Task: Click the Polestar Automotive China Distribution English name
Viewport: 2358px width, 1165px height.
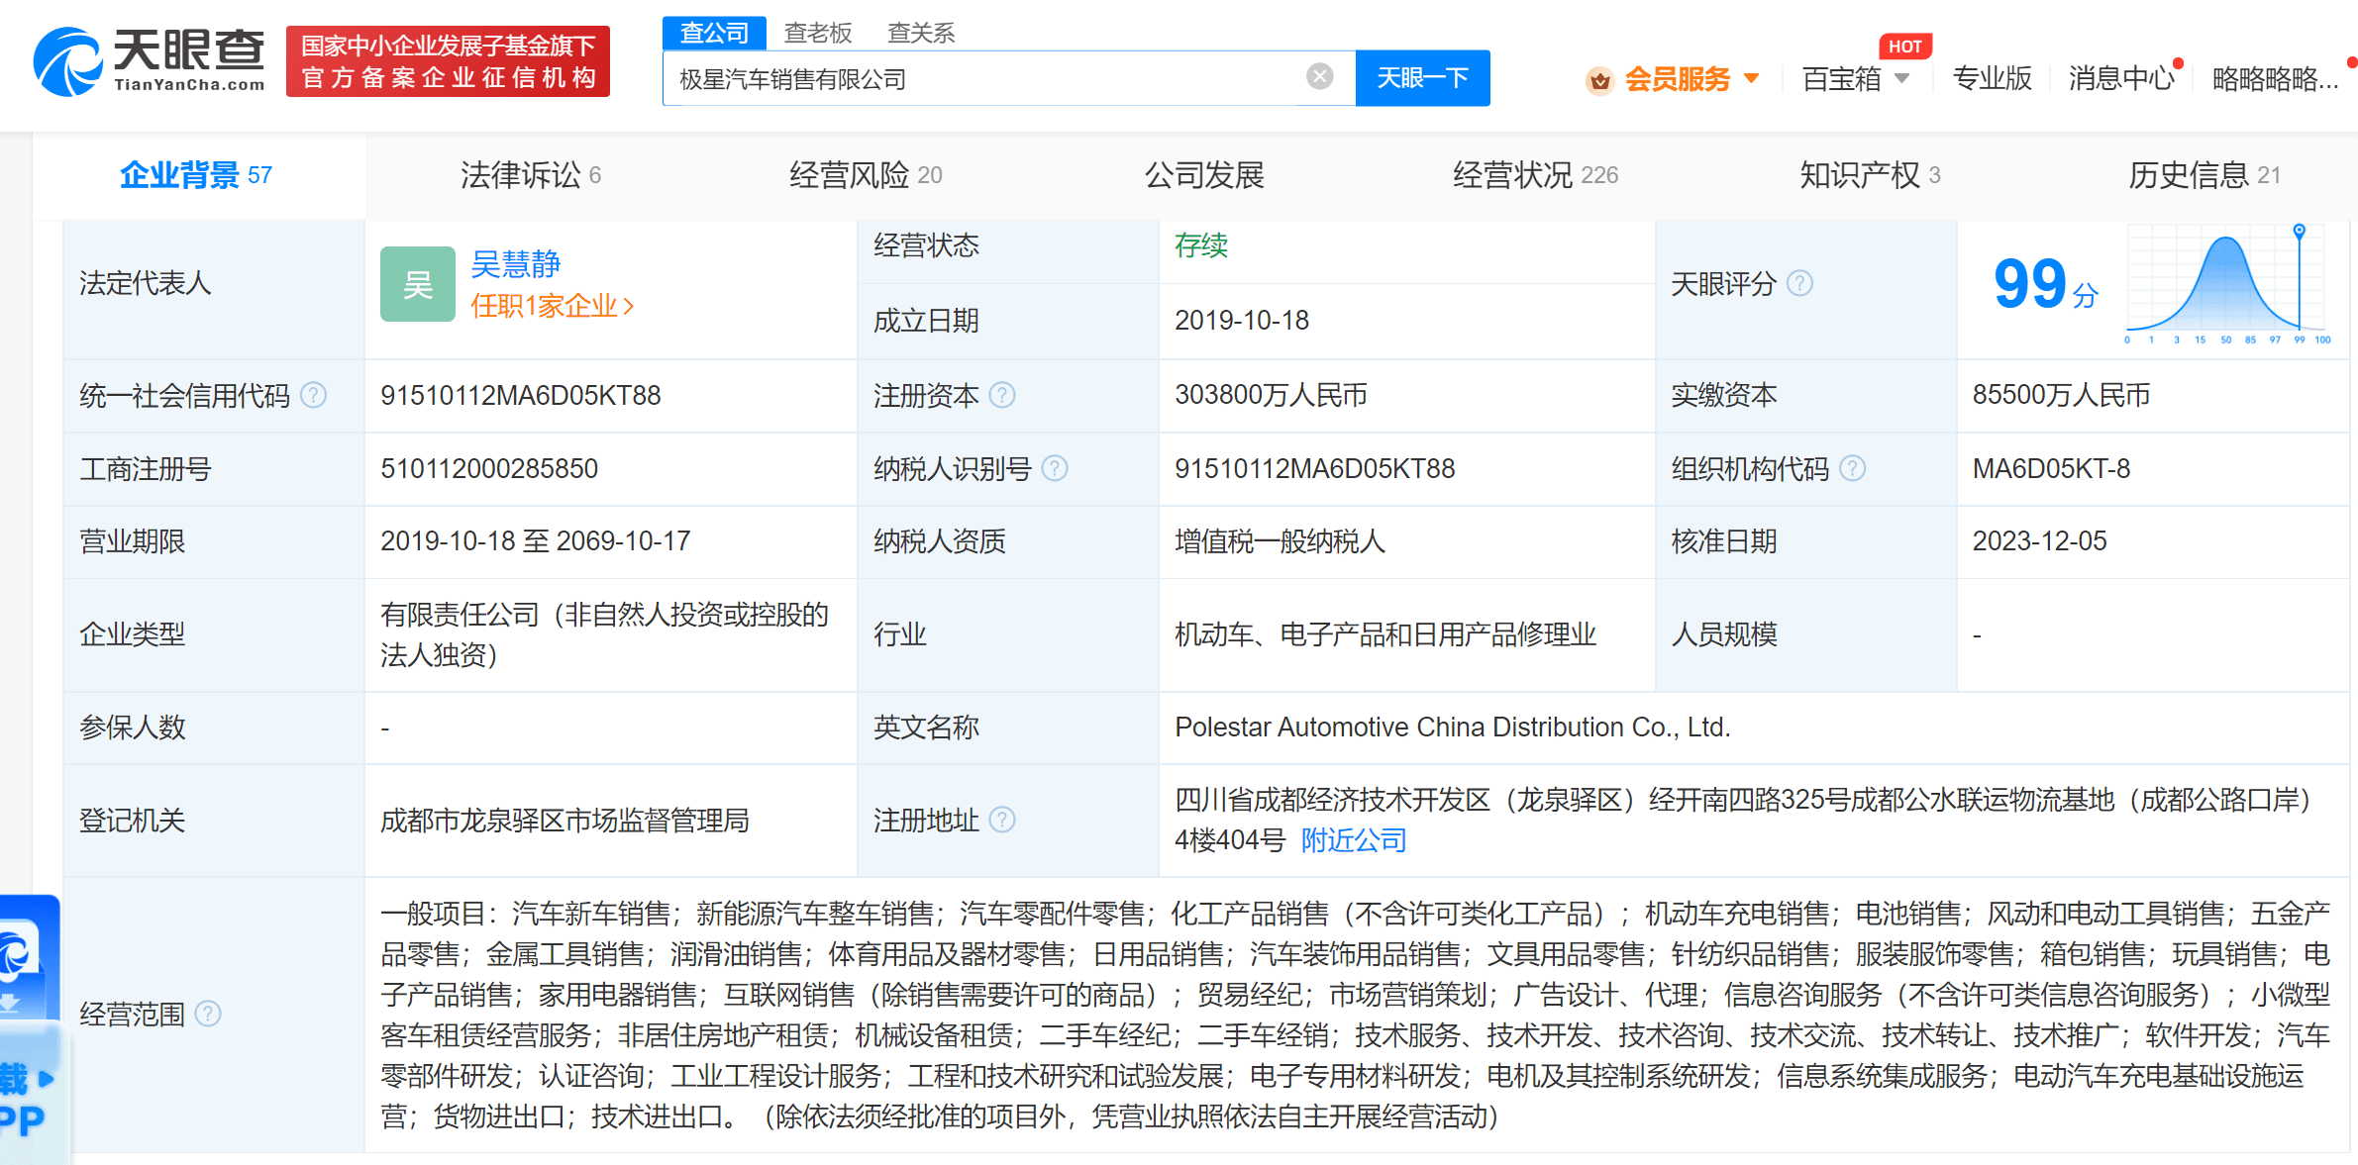Action: click(1452, 728)
